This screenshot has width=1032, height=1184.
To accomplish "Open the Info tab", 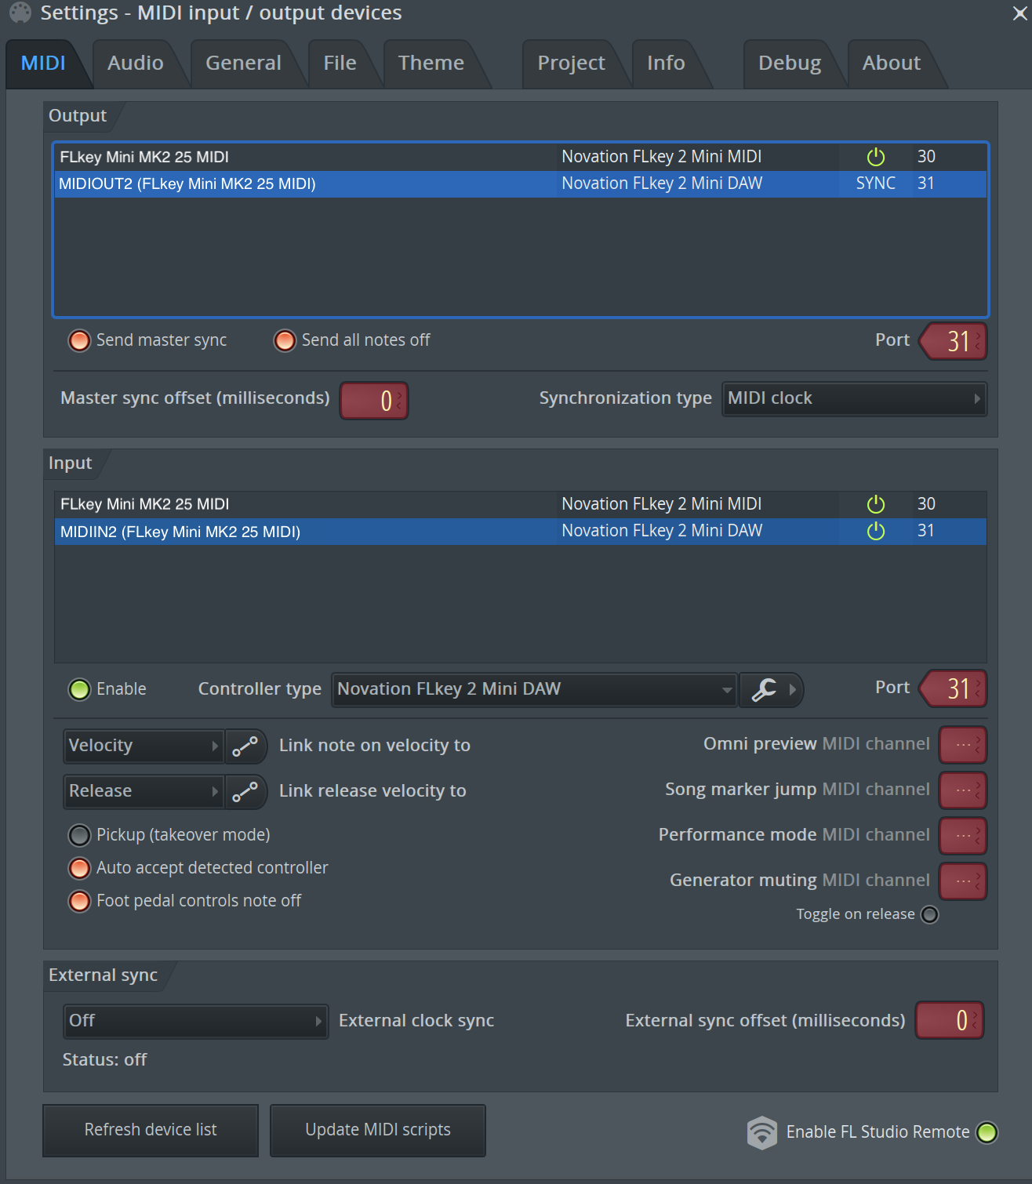I will point(666,63).
